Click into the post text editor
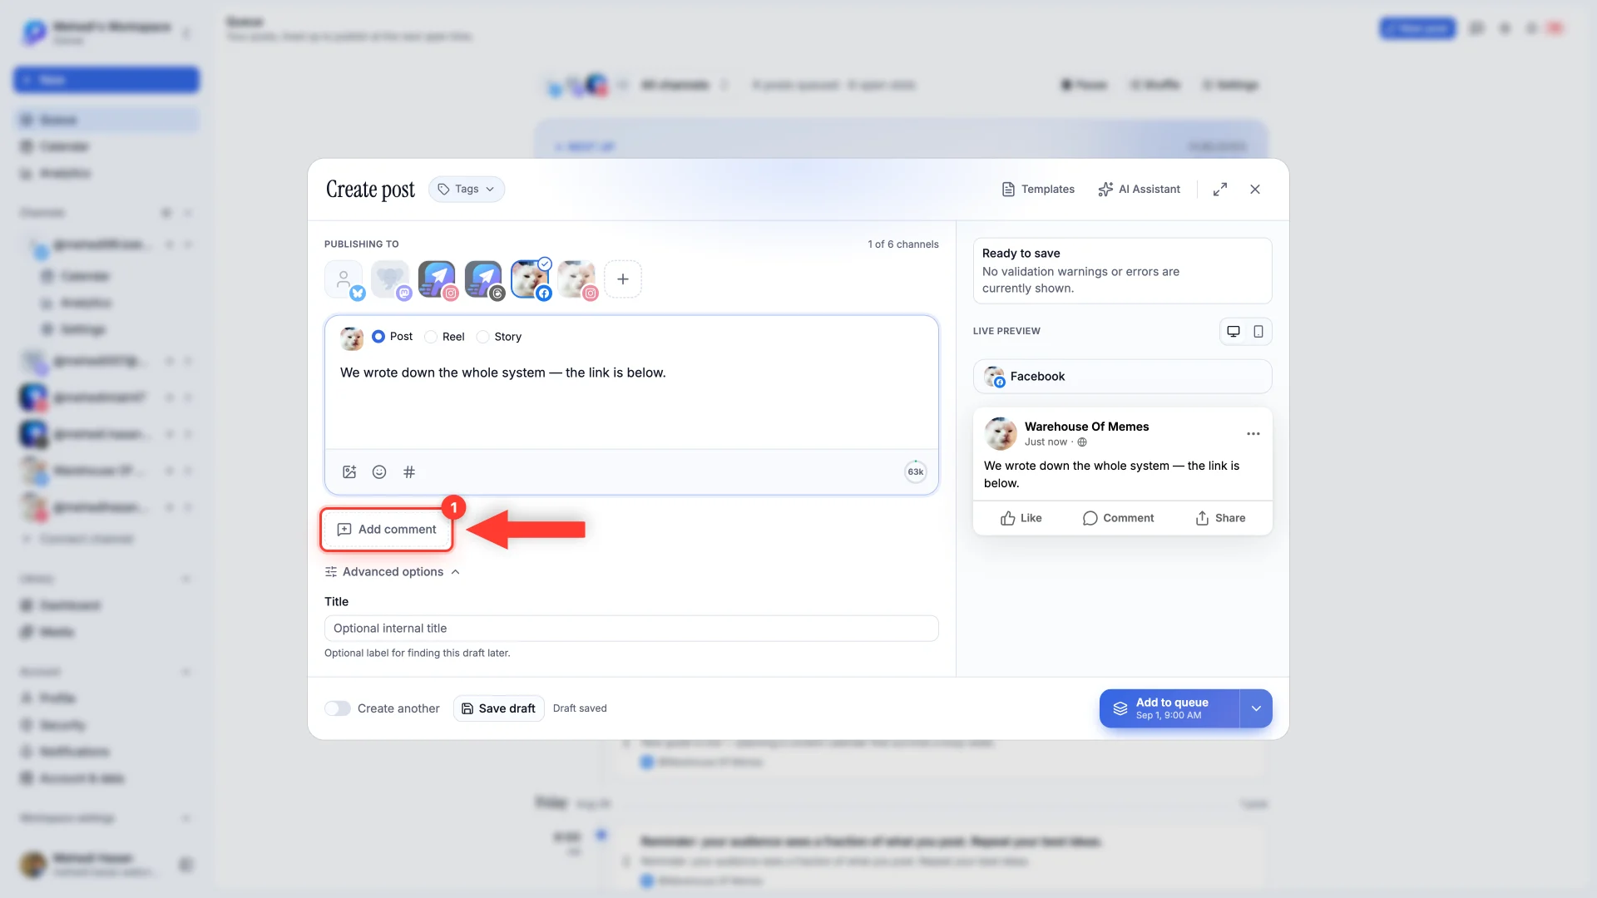 tap(631, 399)
